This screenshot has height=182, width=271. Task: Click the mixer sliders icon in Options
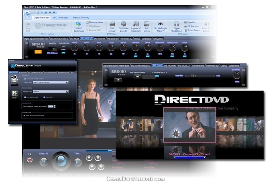coord(14,94)
